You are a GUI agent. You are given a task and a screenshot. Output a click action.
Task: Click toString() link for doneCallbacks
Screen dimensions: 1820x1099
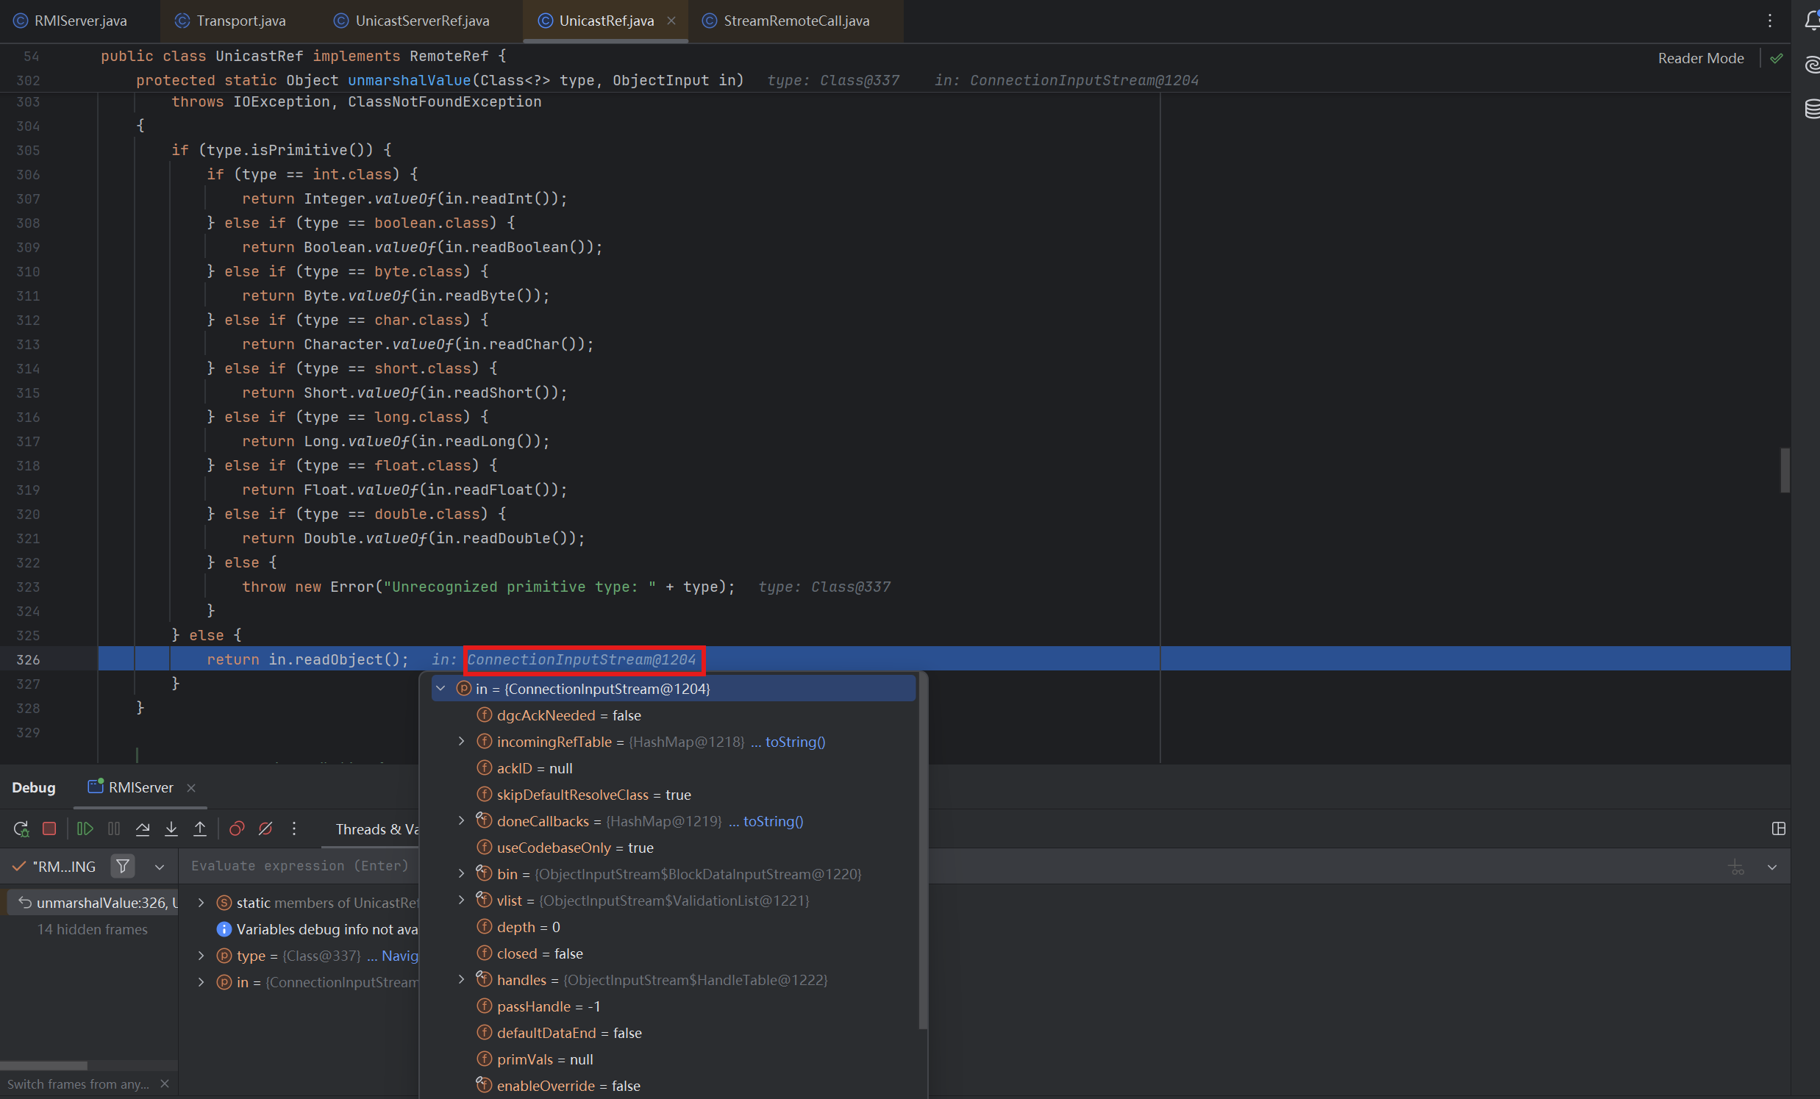(x=773, y=821)
